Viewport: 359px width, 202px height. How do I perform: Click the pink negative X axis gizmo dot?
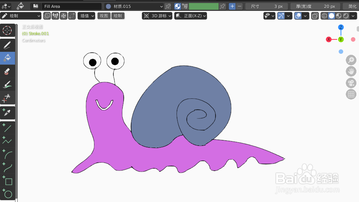353,39
